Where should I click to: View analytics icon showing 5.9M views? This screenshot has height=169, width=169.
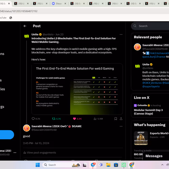[95, 119]
